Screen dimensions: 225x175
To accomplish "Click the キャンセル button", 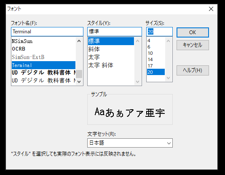I will click(x=193, y=45).
